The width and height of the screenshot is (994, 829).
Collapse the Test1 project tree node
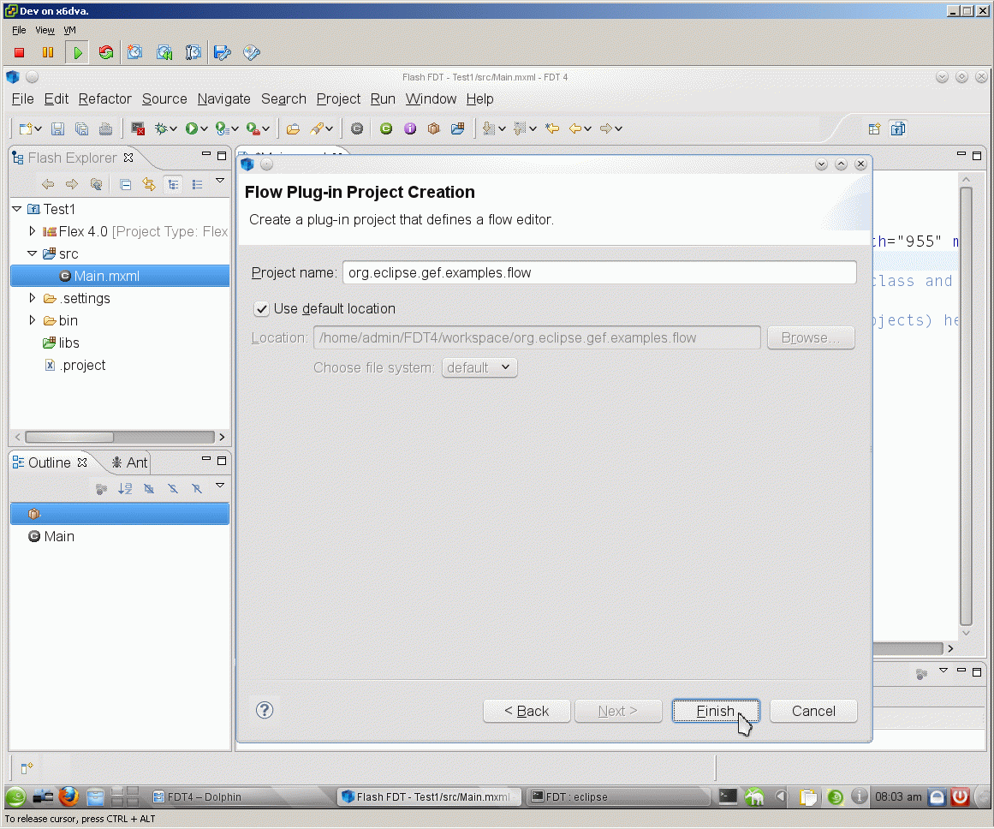click(17, 209)
